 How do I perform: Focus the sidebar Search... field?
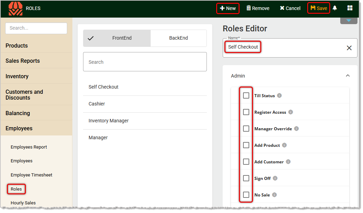[36, 28]
